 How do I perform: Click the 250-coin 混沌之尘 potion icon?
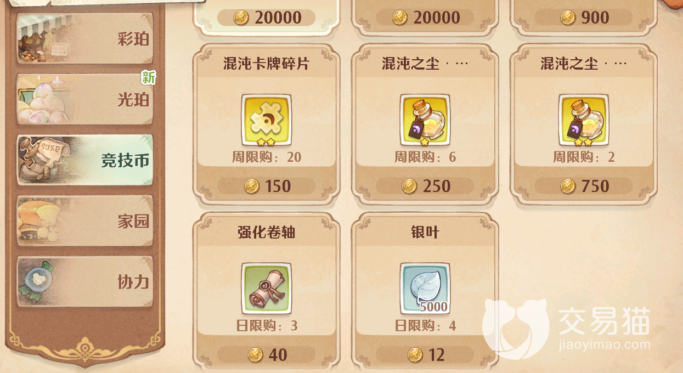pyautogui.click(x=425, y=120)
